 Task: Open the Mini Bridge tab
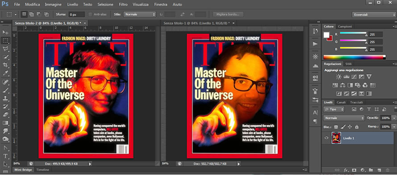[23, 170]
